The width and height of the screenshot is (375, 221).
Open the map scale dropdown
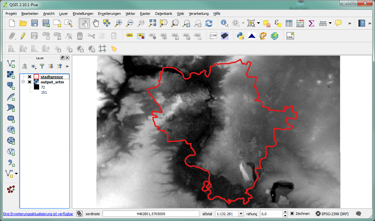point(241,214)
